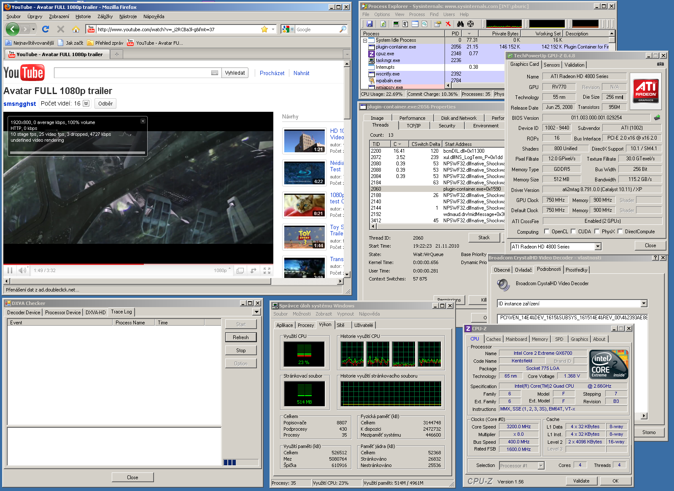The height and width of the screenshot is (491, 674).
Task: Expand the ID instance zařízení dropdown
Action: (x=644, y=304)
